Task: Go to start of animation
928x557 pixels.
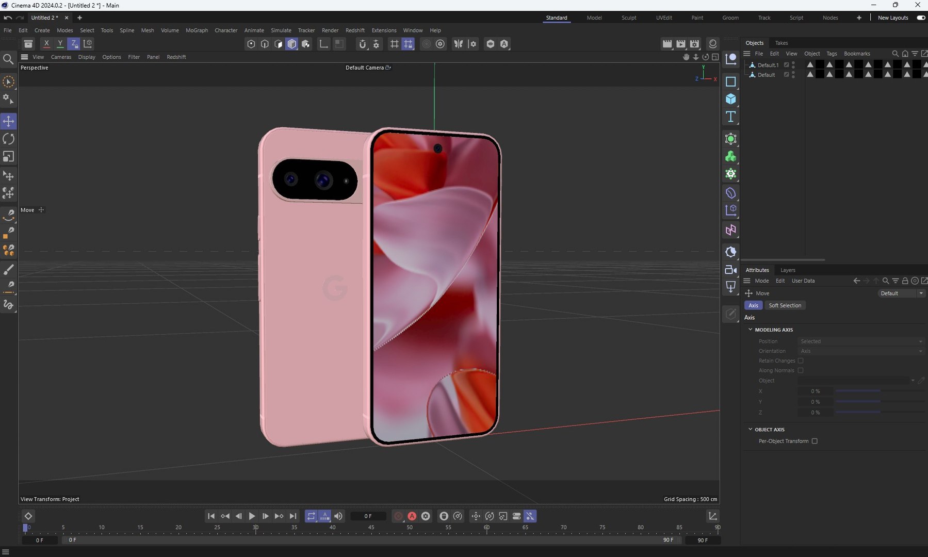Action: pos(211,516)
